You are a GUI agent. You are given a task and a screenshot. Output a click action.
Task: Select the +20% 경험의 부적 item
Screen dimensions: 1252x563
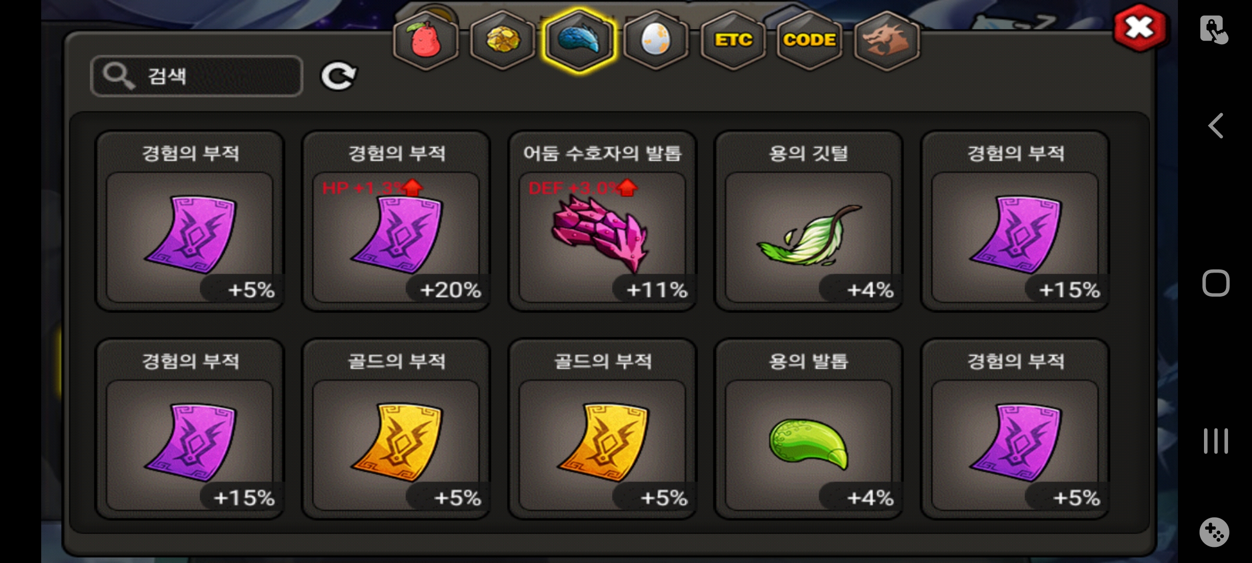(396, 221)
